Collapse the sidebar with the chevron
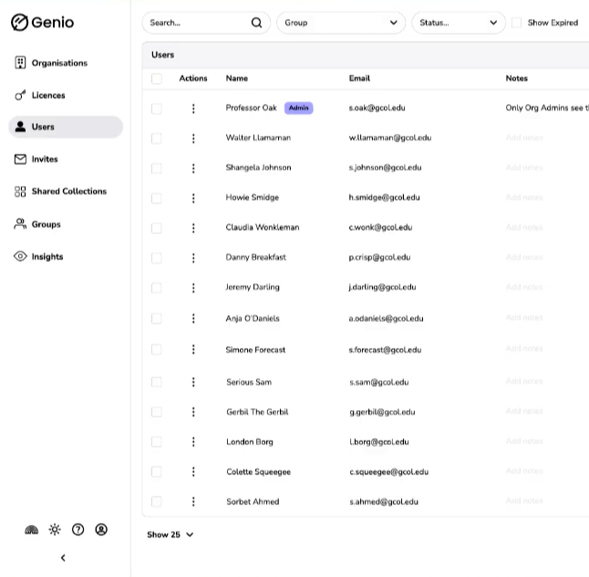Viewport: 589px width, 577px height. [63, 558]
